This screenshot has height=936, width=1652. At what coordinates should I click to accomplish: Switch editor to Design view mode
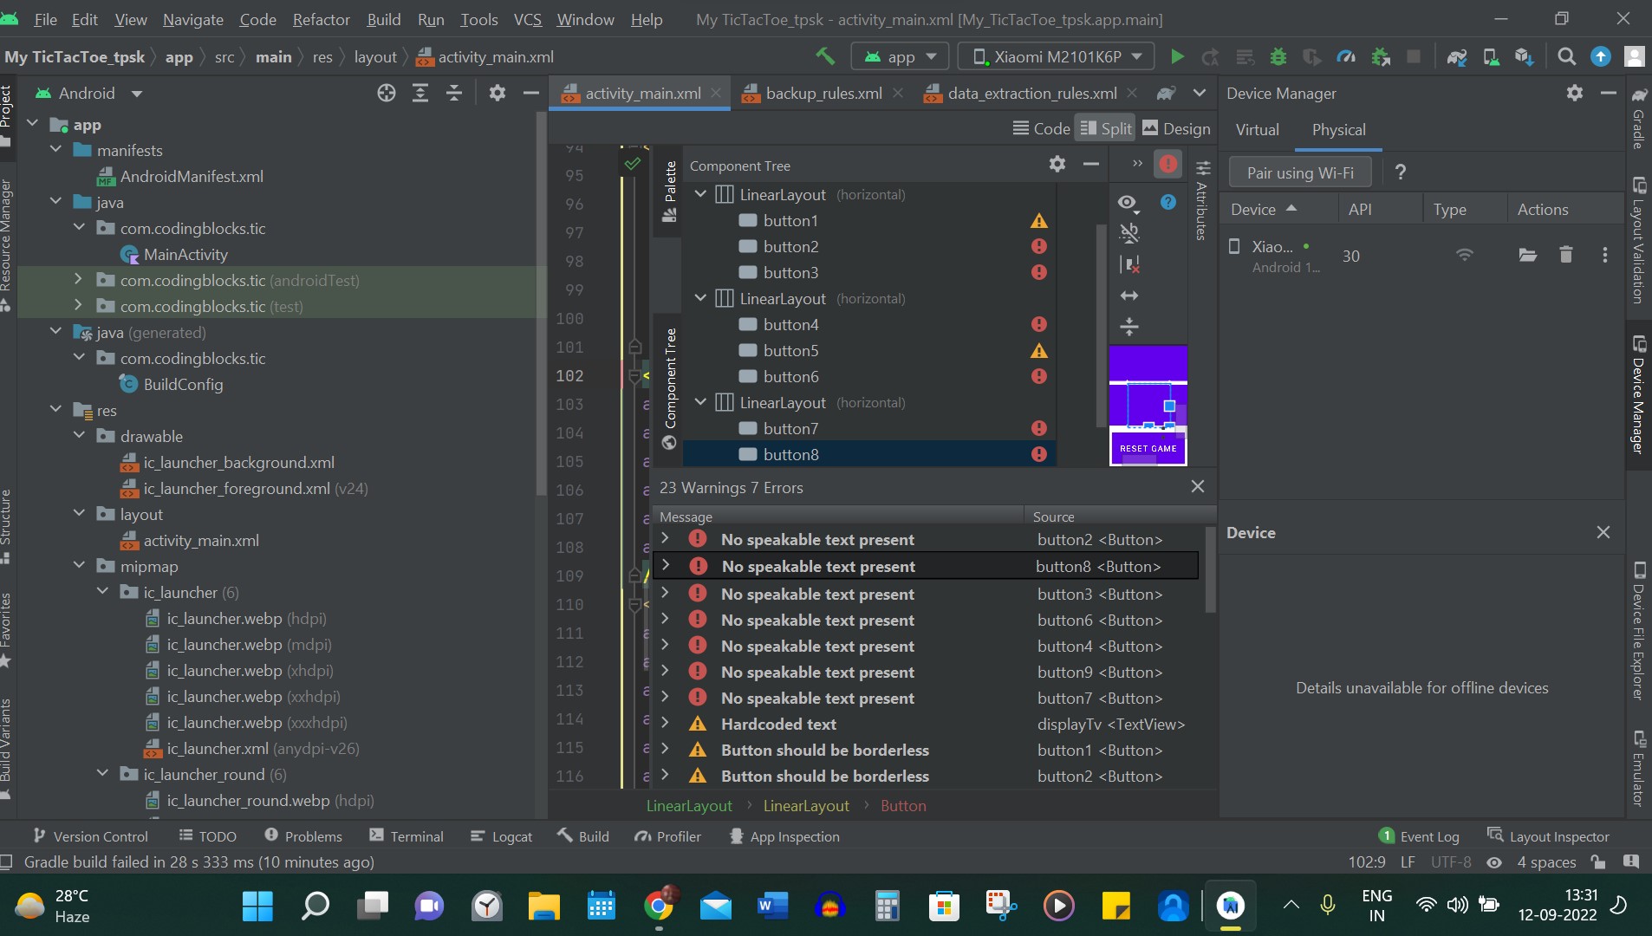(1176, 128)
